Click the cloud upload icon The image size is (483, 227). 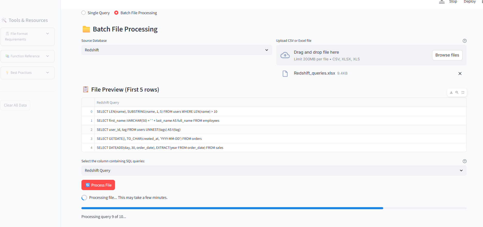285,55
